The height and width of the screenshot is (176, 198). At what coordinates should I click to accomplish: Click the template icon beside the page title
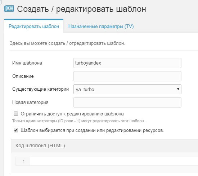tap(9, 9)
